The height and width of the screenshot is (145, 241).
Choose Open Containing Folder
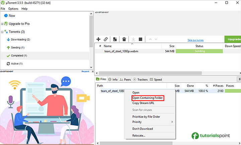pos(148,98)
